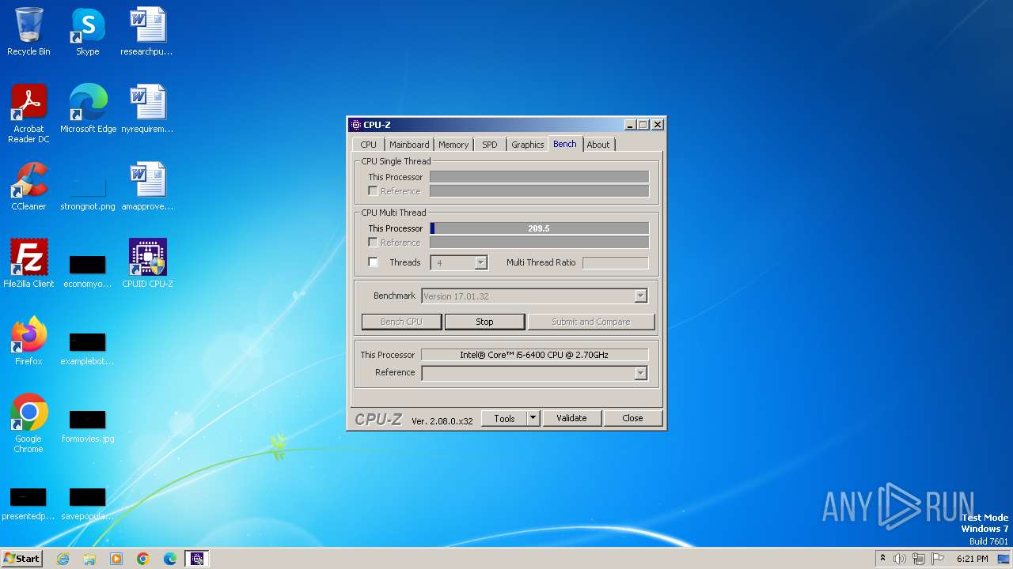The image size is (1013, 569).
Task: Open network status tray icon
Action: 919,559
